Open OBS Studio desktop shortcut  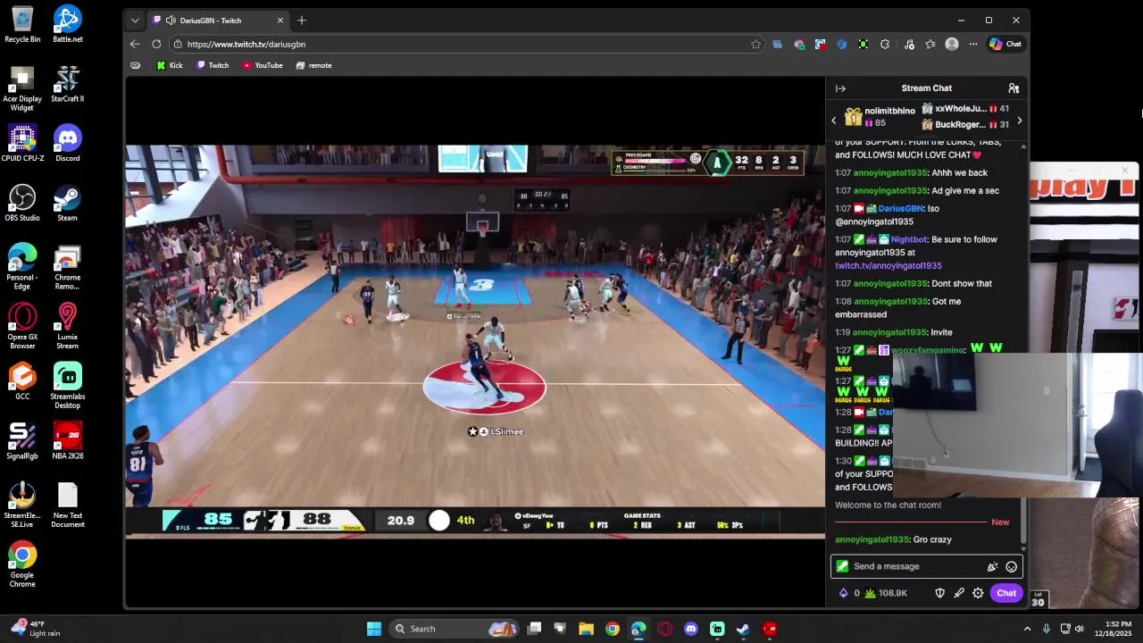pyautogui.click(x=22, y=203)
